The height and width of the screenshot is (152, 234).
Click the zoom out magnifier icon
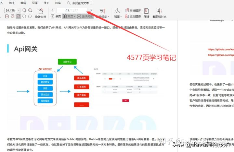coord(24,10)
